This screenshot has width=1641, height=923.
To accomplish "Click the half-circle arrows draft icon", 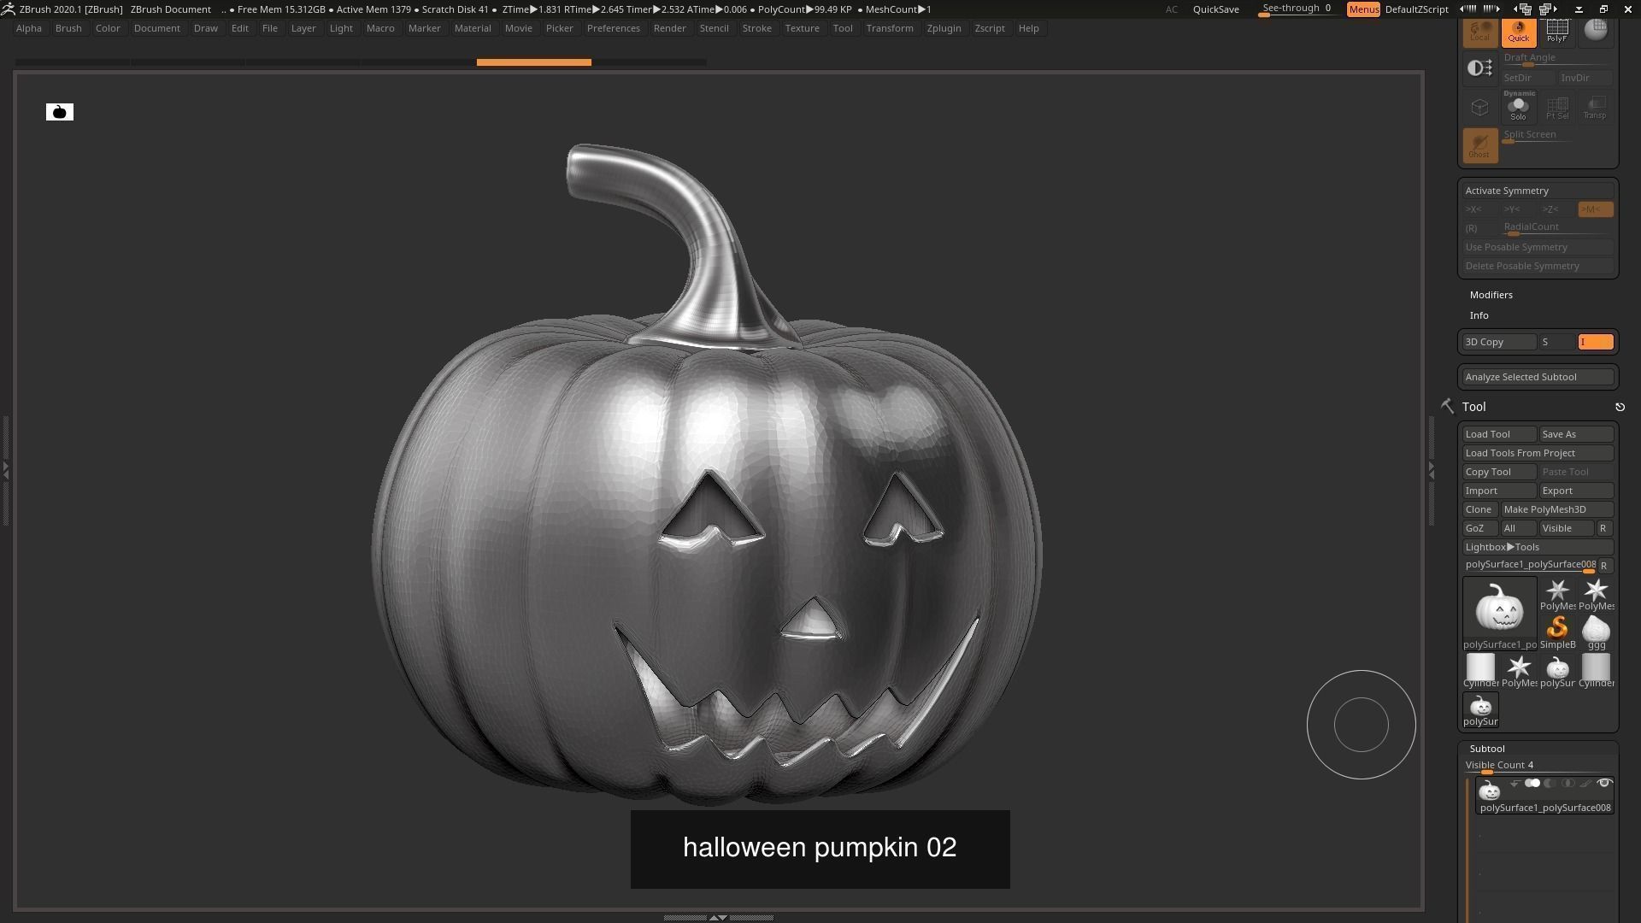I will (1479, 68).
